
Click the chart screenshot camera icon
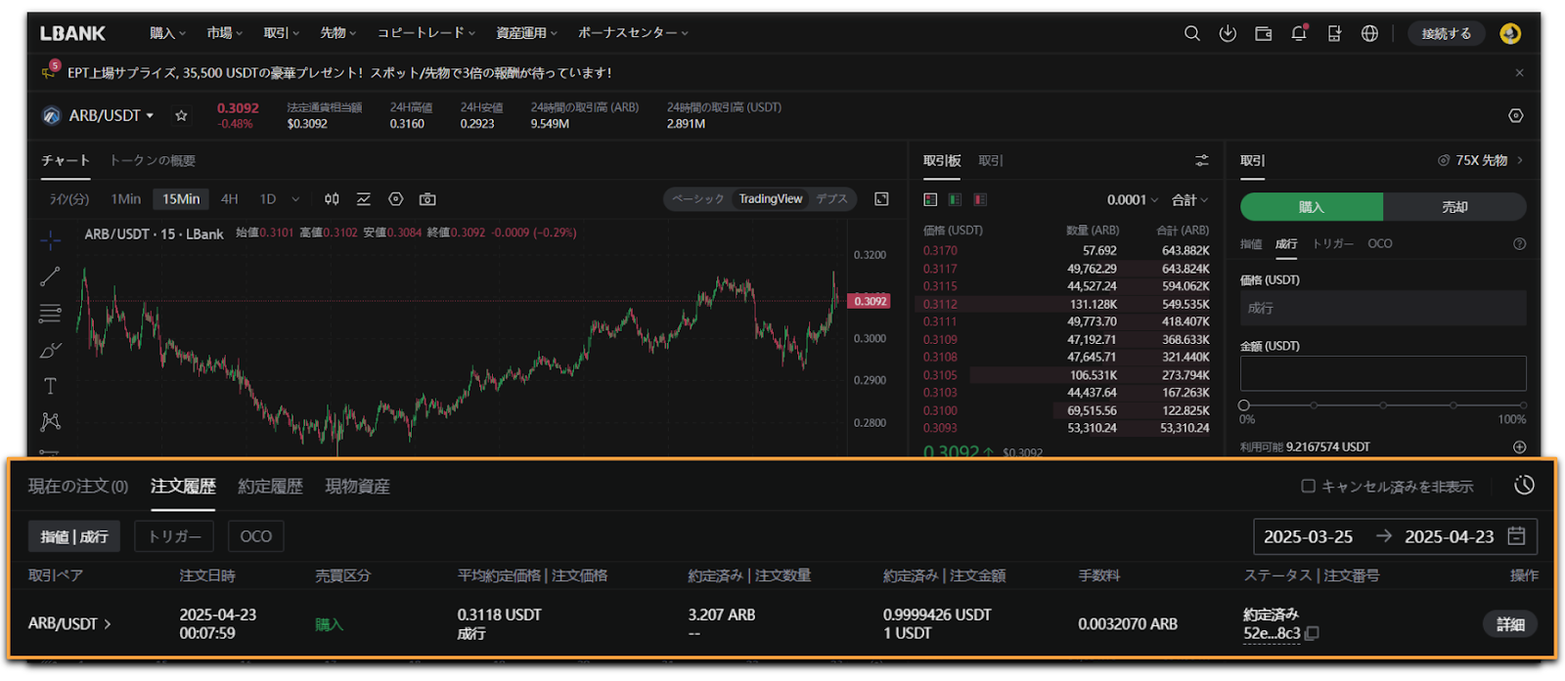pos(427,199)
